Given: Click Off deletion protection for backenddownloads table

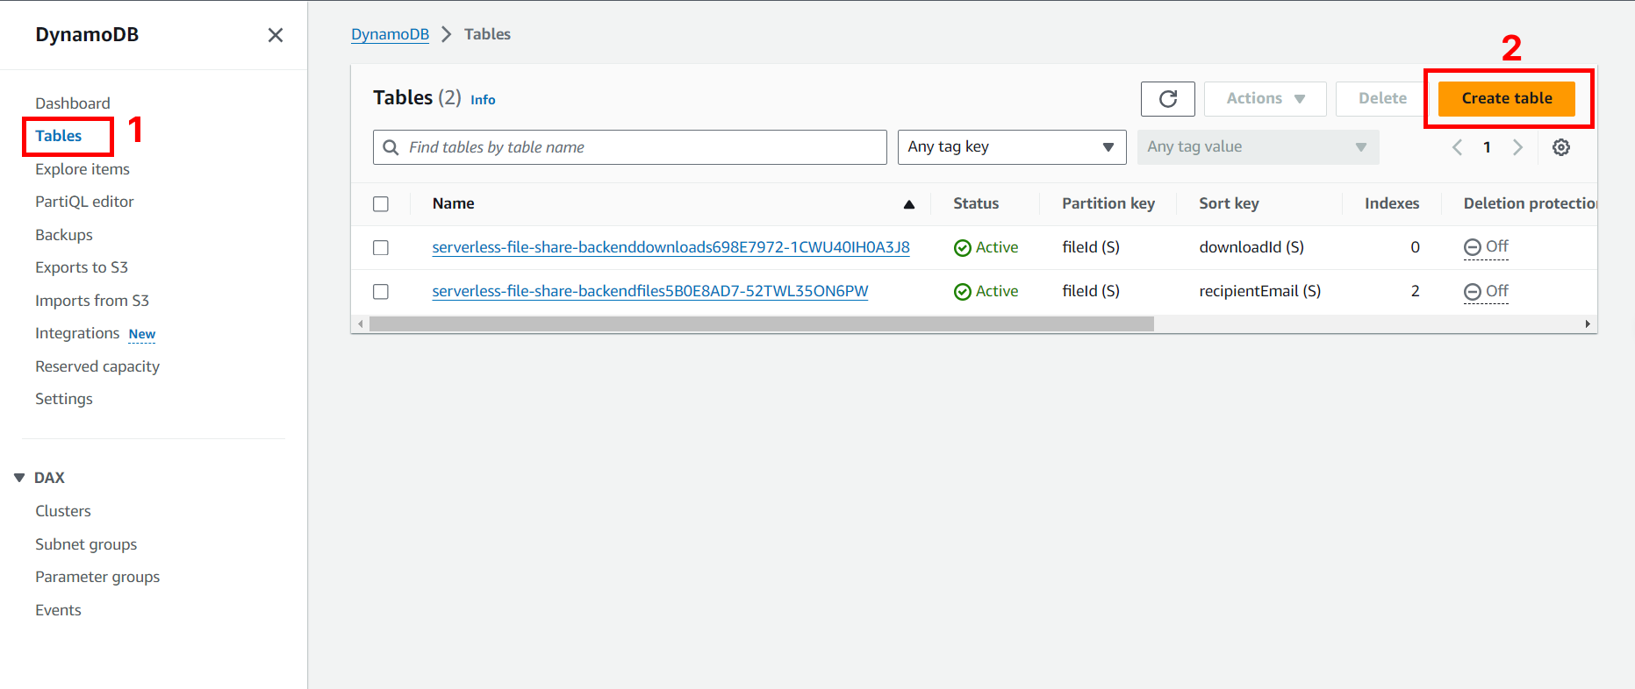Looking at the screenshot, I should 1486,247.
